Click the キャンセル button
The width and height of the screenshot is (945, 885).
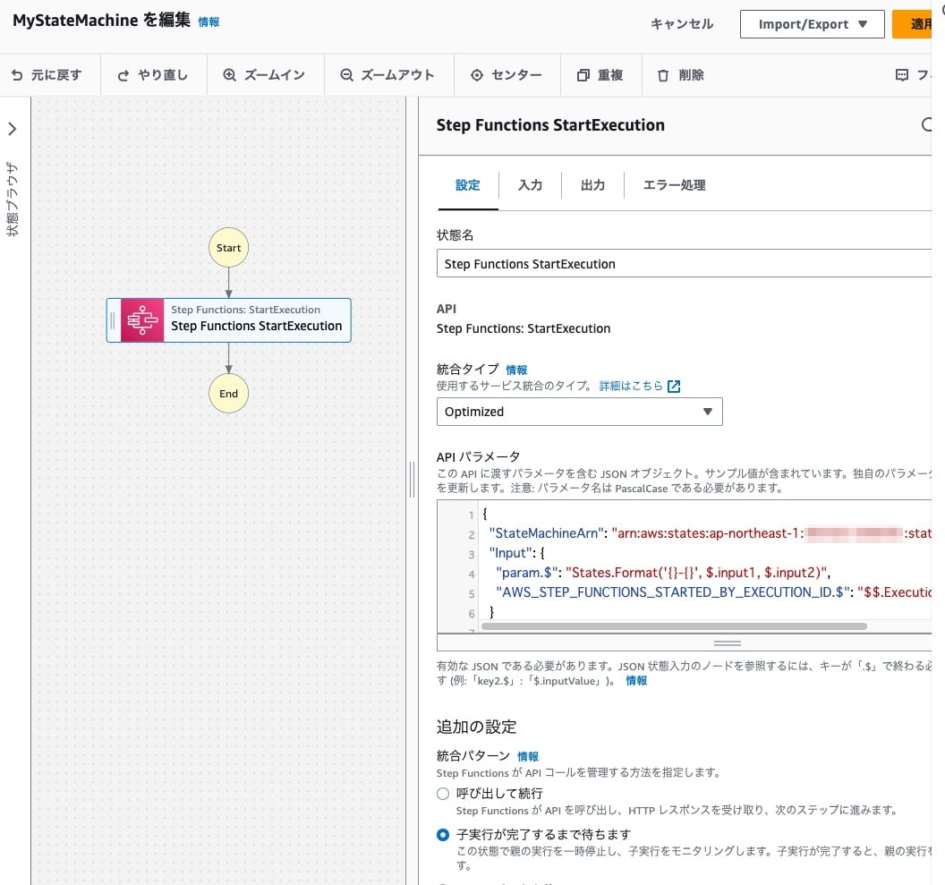pyautogui.click(x=682, y=24)
